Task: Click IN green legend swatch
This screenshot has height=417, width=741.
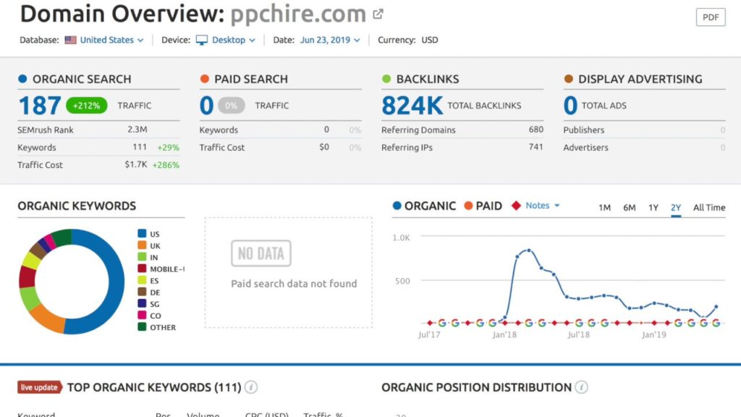Action: (142, 257)
